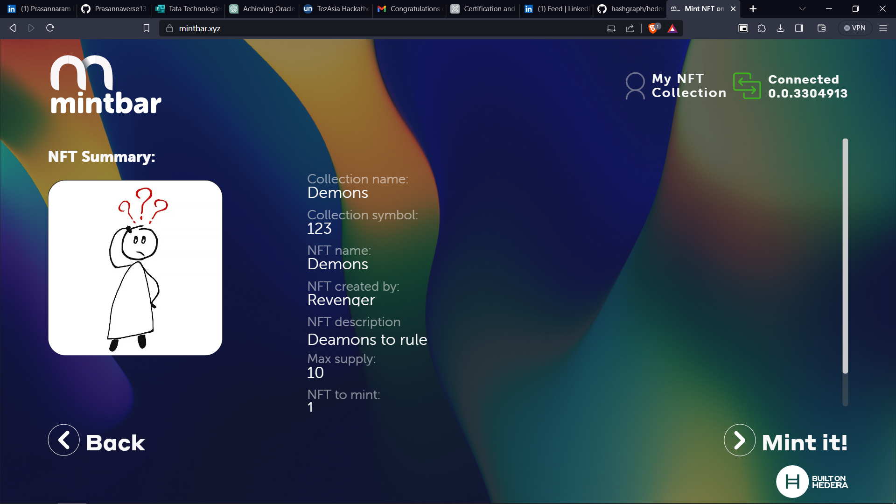Screen dimensions: 896x504
Task: Bookmark this page with bookmark icon
Action: tap(146, 28)
